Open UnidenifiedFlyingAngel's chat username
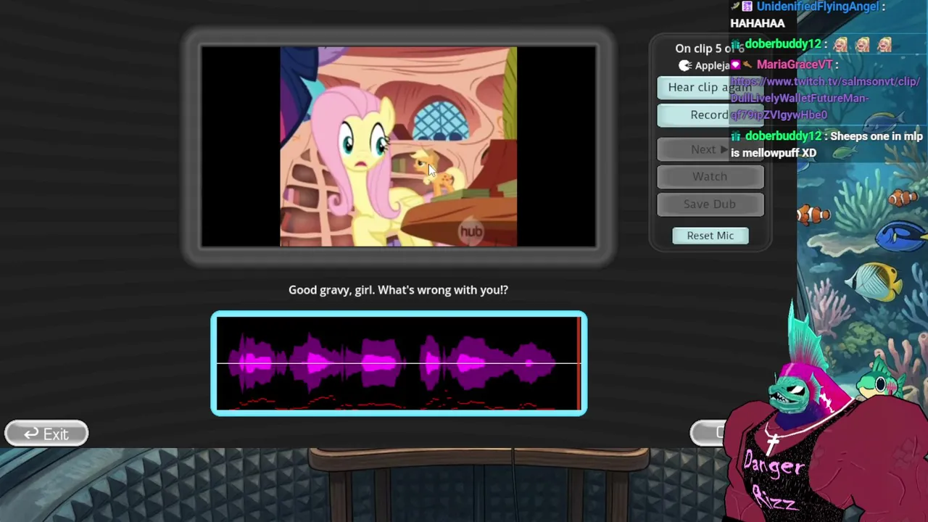This screenshot has width=928, height=522. point(817,7)
